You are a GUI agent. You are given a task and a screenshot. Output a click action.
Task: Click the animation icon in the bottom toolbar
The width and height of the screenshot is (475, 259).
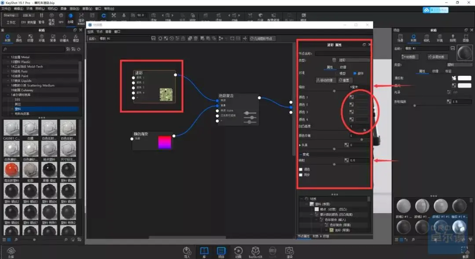tap(238, 252)
